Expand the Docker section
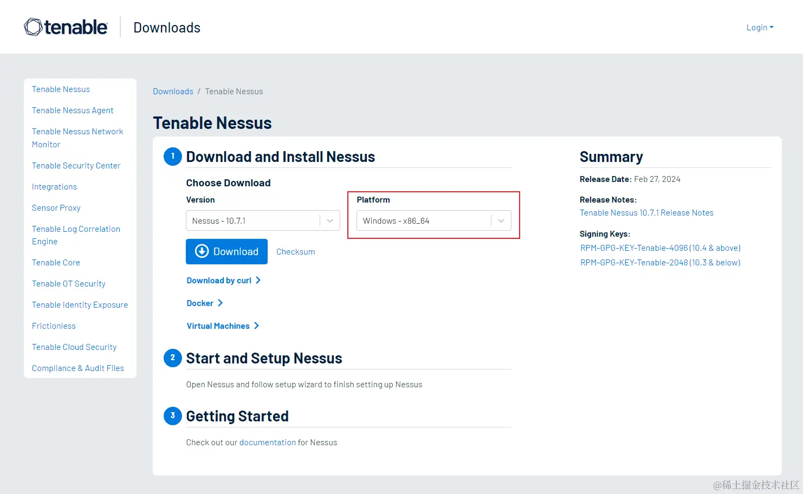The image size is (803, 494). pyautogui.click(x=205, y=303)
